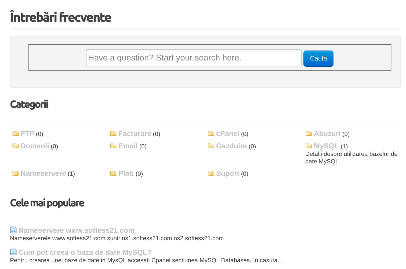Click the Cauta search button

318,59
